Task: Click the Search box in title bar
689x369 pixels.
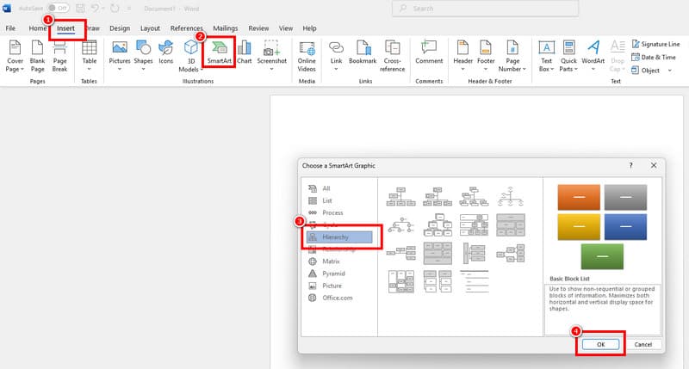Action: [x=485, y=9]
